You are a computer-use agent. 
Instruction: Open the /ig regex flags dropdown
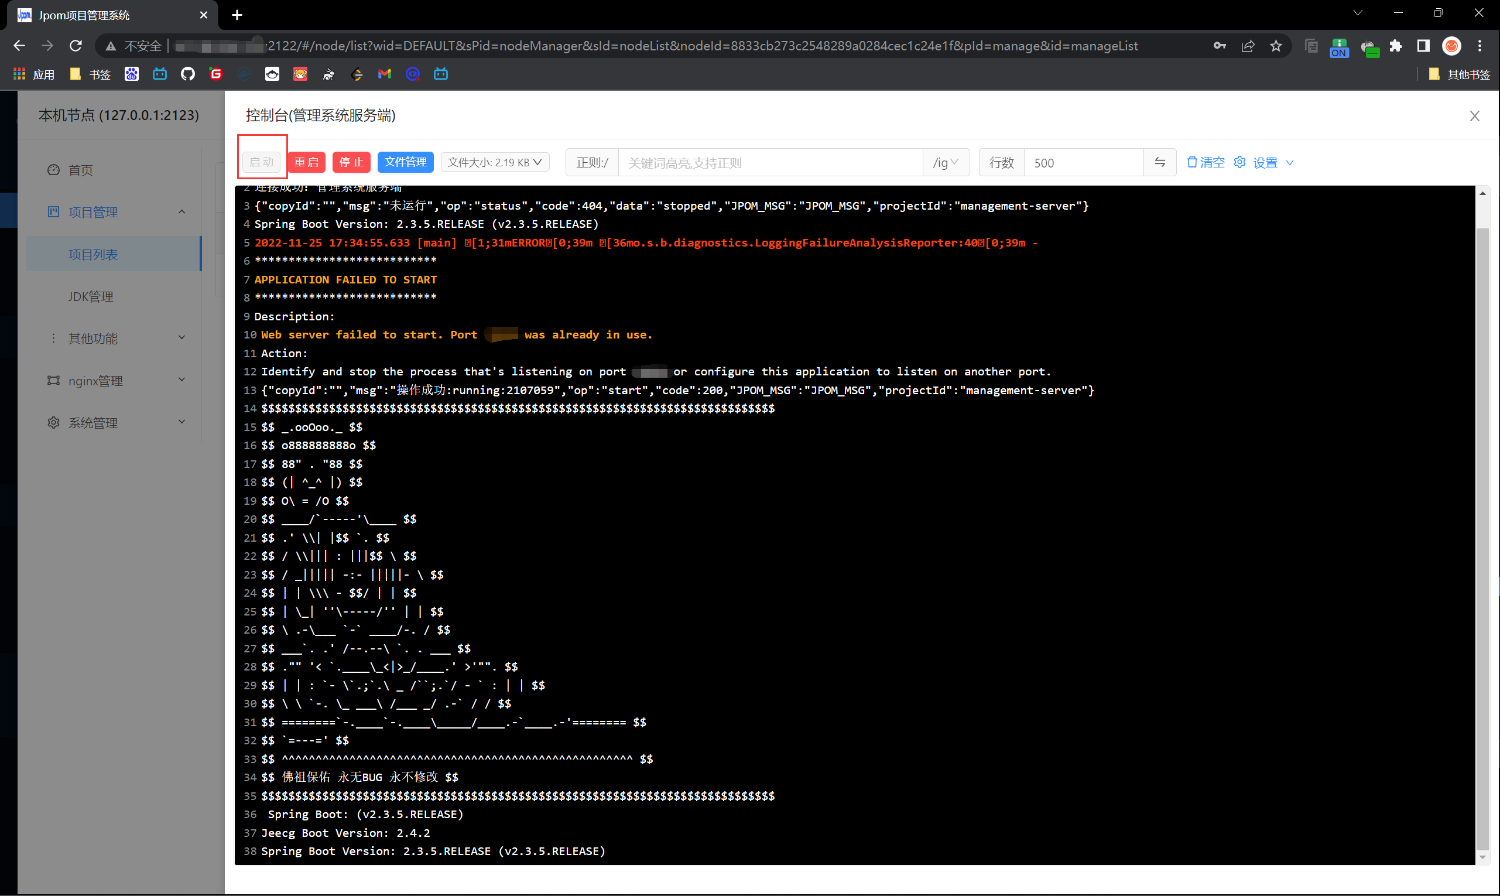946,162
